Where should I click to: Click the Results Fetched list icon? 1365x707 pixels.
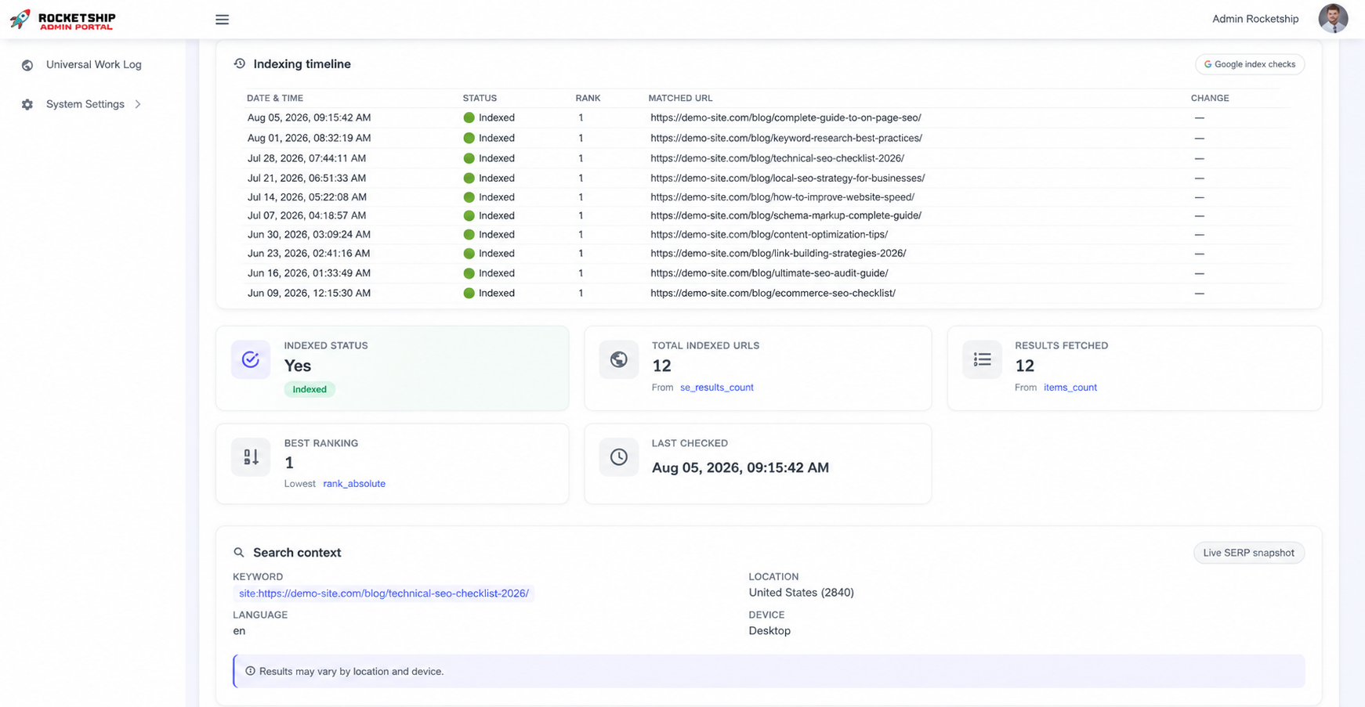click(982, 359)
